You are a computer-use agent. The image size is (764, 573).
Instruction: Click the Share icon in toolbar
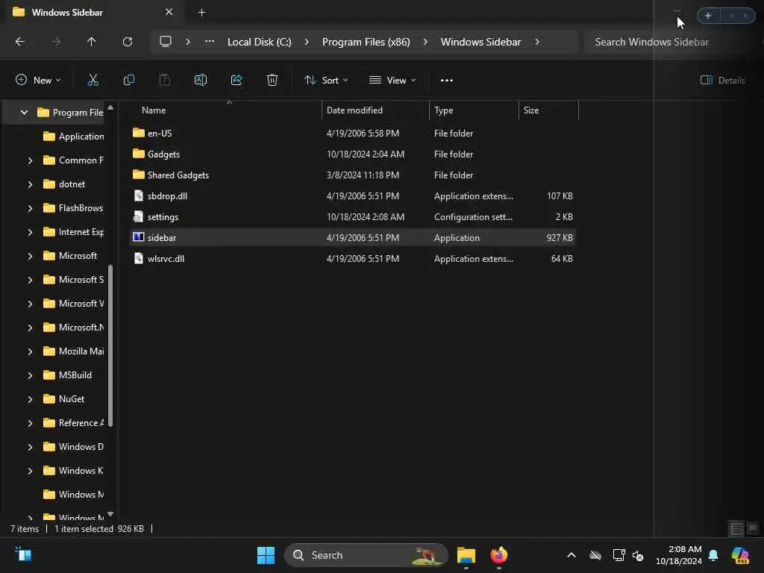[x=237, y=80]
